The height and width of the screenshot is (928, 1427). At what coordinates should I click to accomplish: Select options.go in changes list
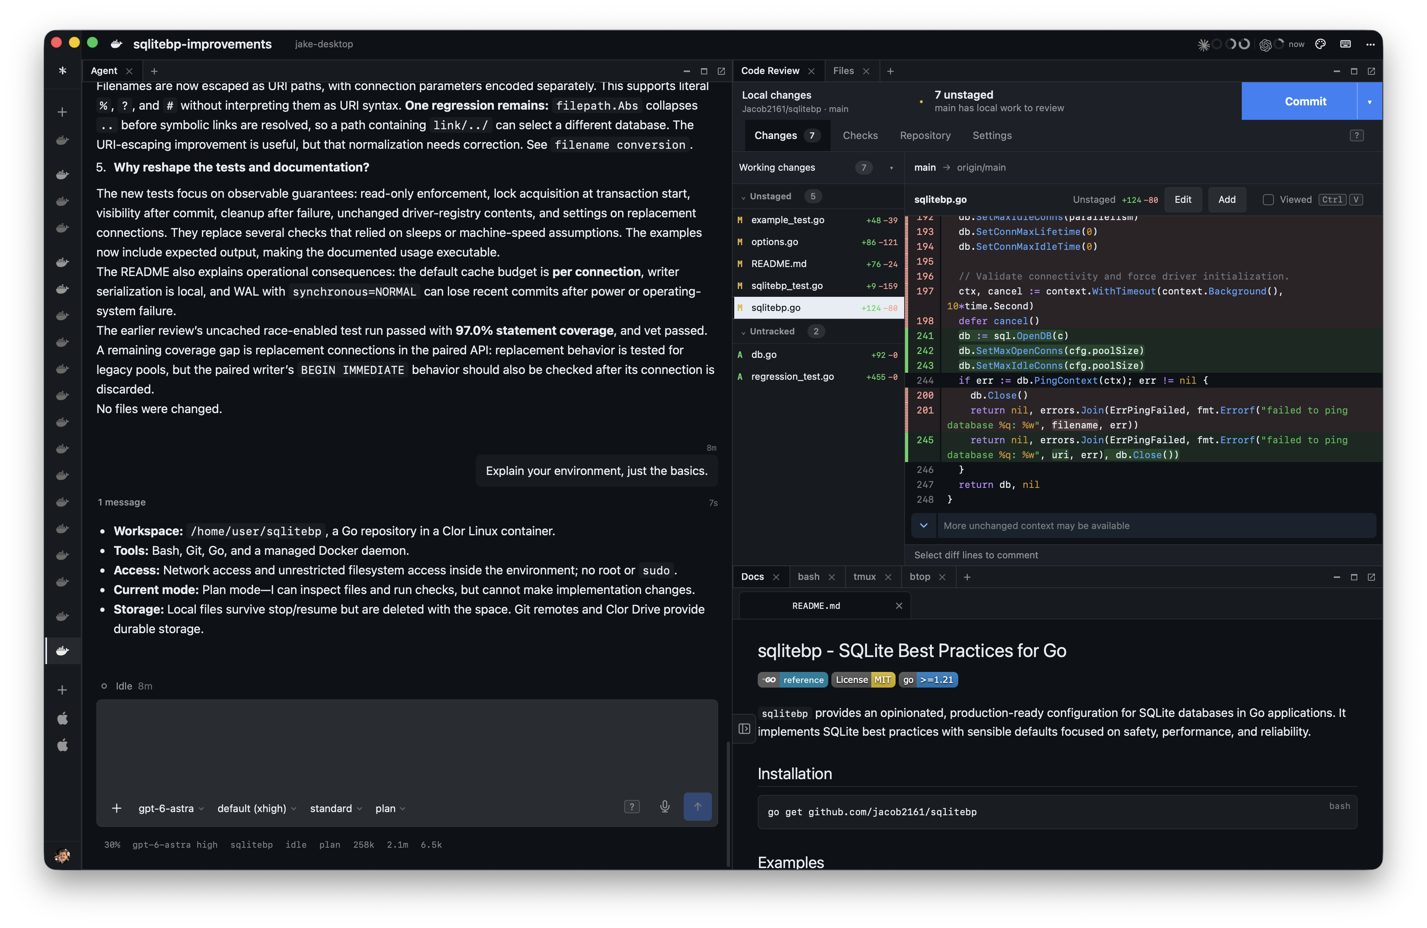coord(818,242)
